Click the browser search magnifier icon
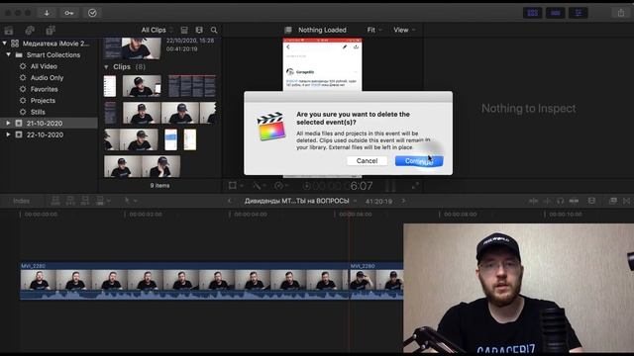The width and height of the screenshot is (634, 356). coord(214,30)
